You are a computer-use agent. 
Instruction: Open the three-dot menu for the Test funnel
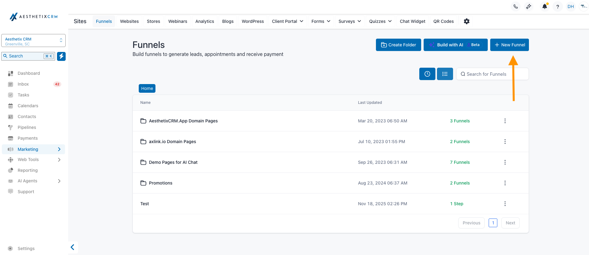[x=505, y=204]
